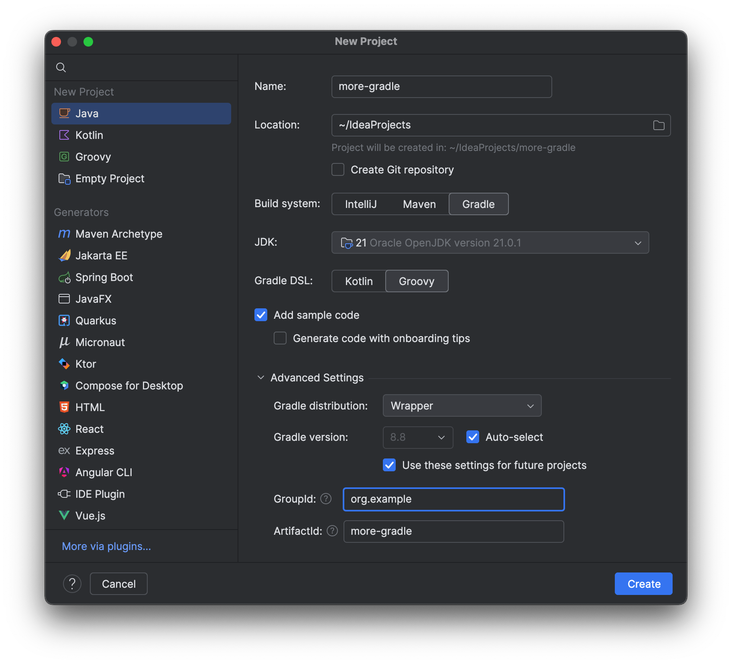The height and width of the screenshot is (664, 732).
Task: Collapse the Advanced Settings section
Action: point(261,378)
